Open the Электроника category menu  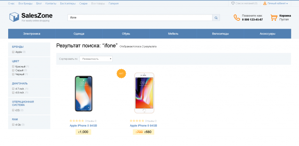pos(32,34)
